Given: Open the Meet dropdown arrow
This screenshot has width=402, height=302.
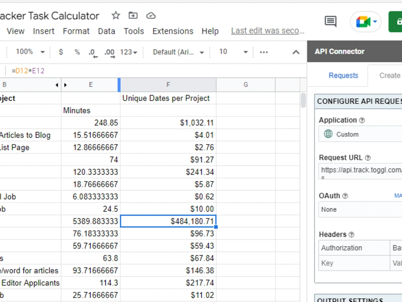Looking at the screenshot, I should pos(375,22).
